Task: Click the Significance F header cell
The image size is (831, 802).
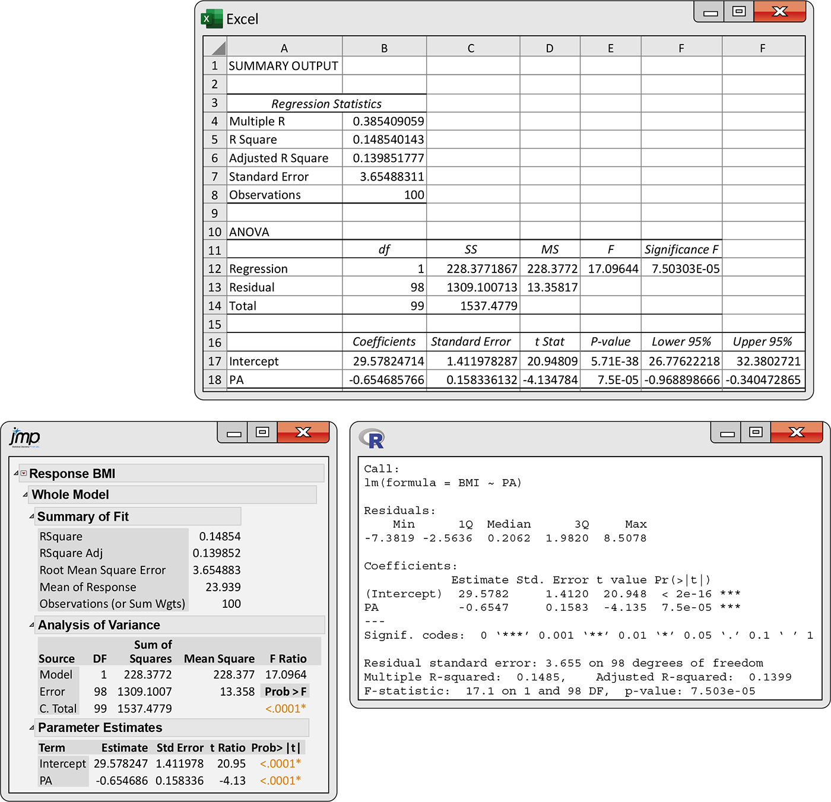Action: tap(681, 250)
